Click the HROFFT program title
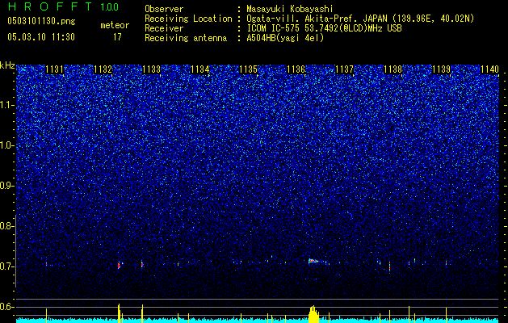This screenshot has width=508, height=323. click(x=50, y=6)
